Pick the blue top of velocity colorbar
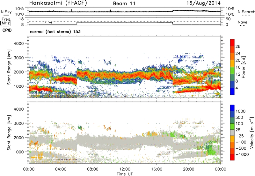Screen dimensions: 255x176 (232, 108)
